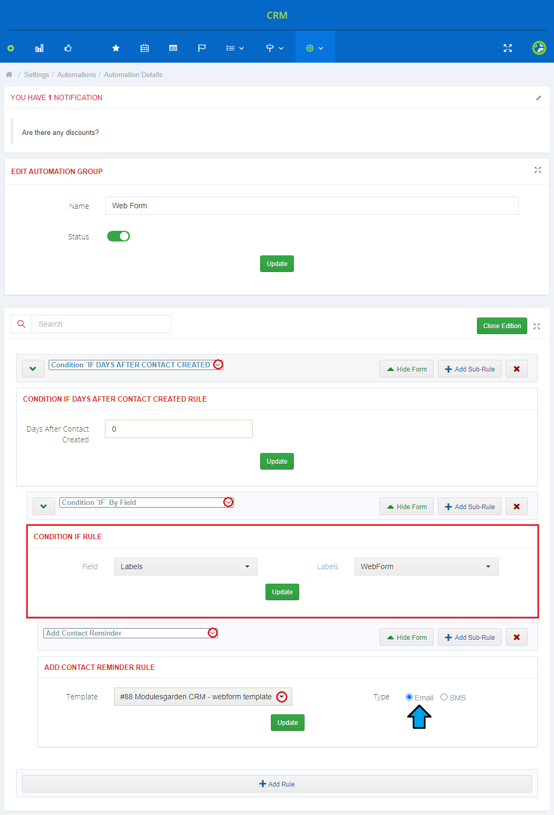Screen dimensions: 554x815
Task: Expand the Edit Automation Group panel
Action: 538,170
